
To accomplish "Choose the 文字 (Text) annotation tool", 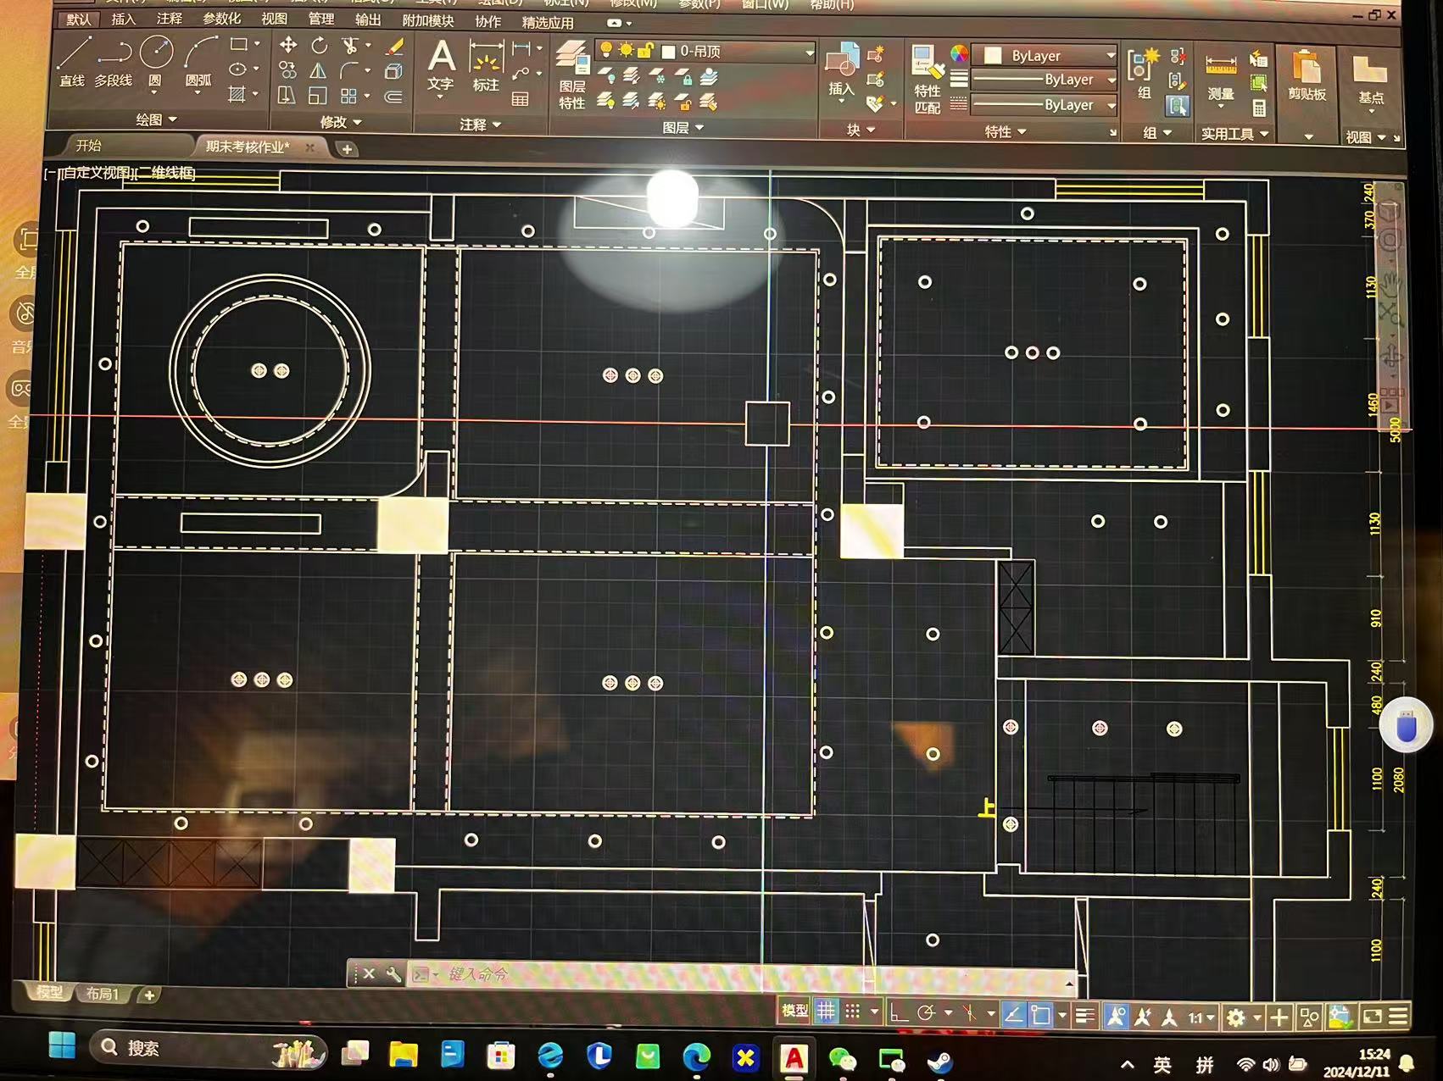I will 440,65.
